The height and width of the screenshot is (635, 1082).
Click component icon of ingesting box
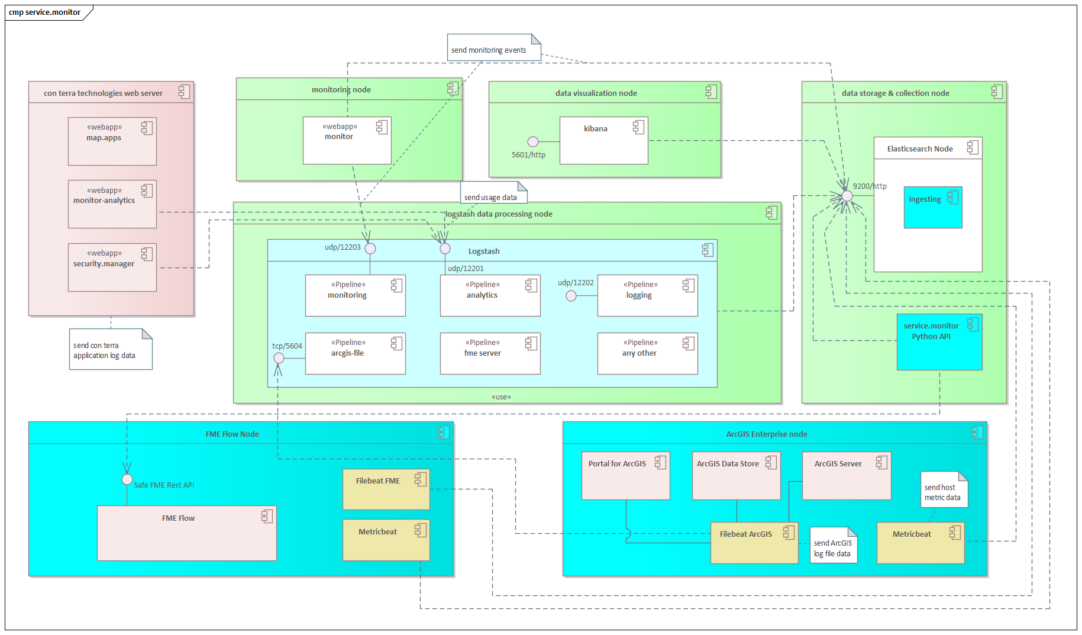[952, 197]
